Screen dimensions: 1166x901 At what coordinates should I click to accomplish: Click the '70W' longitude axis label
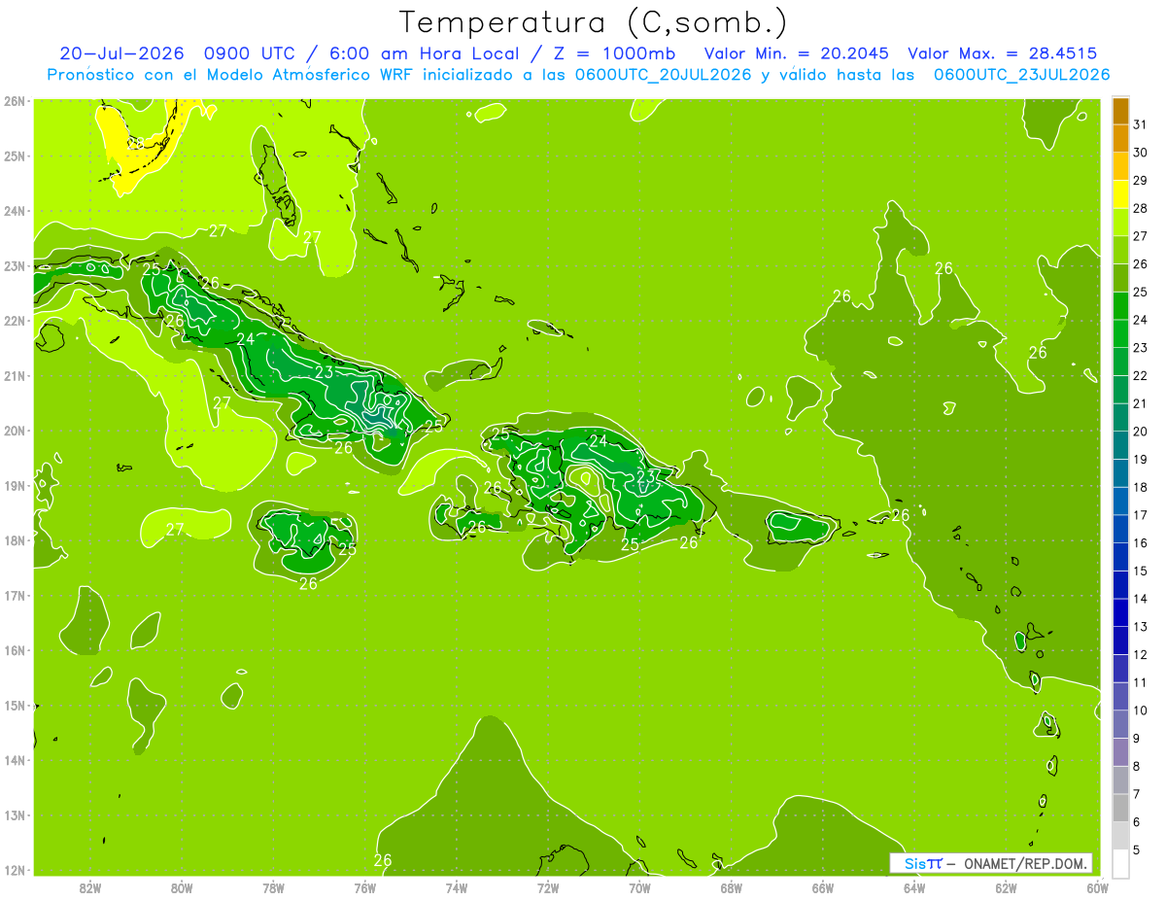tap(639, 887)
